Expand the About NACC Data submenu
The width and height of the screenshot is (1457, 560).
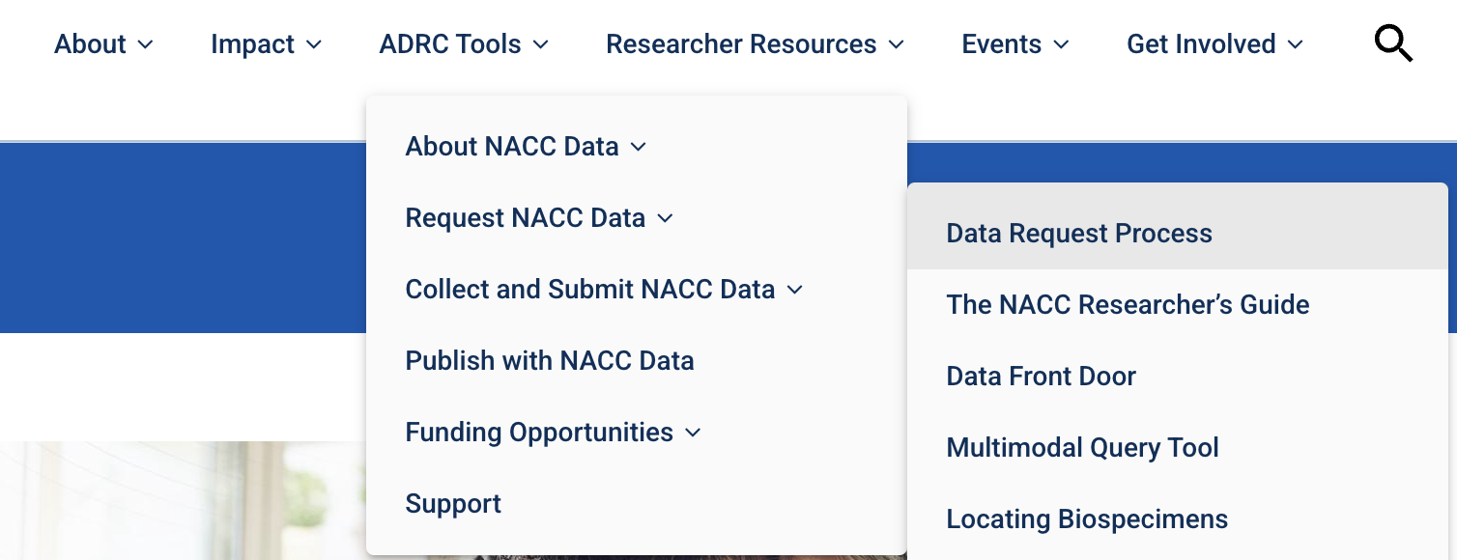click(513, 146)
